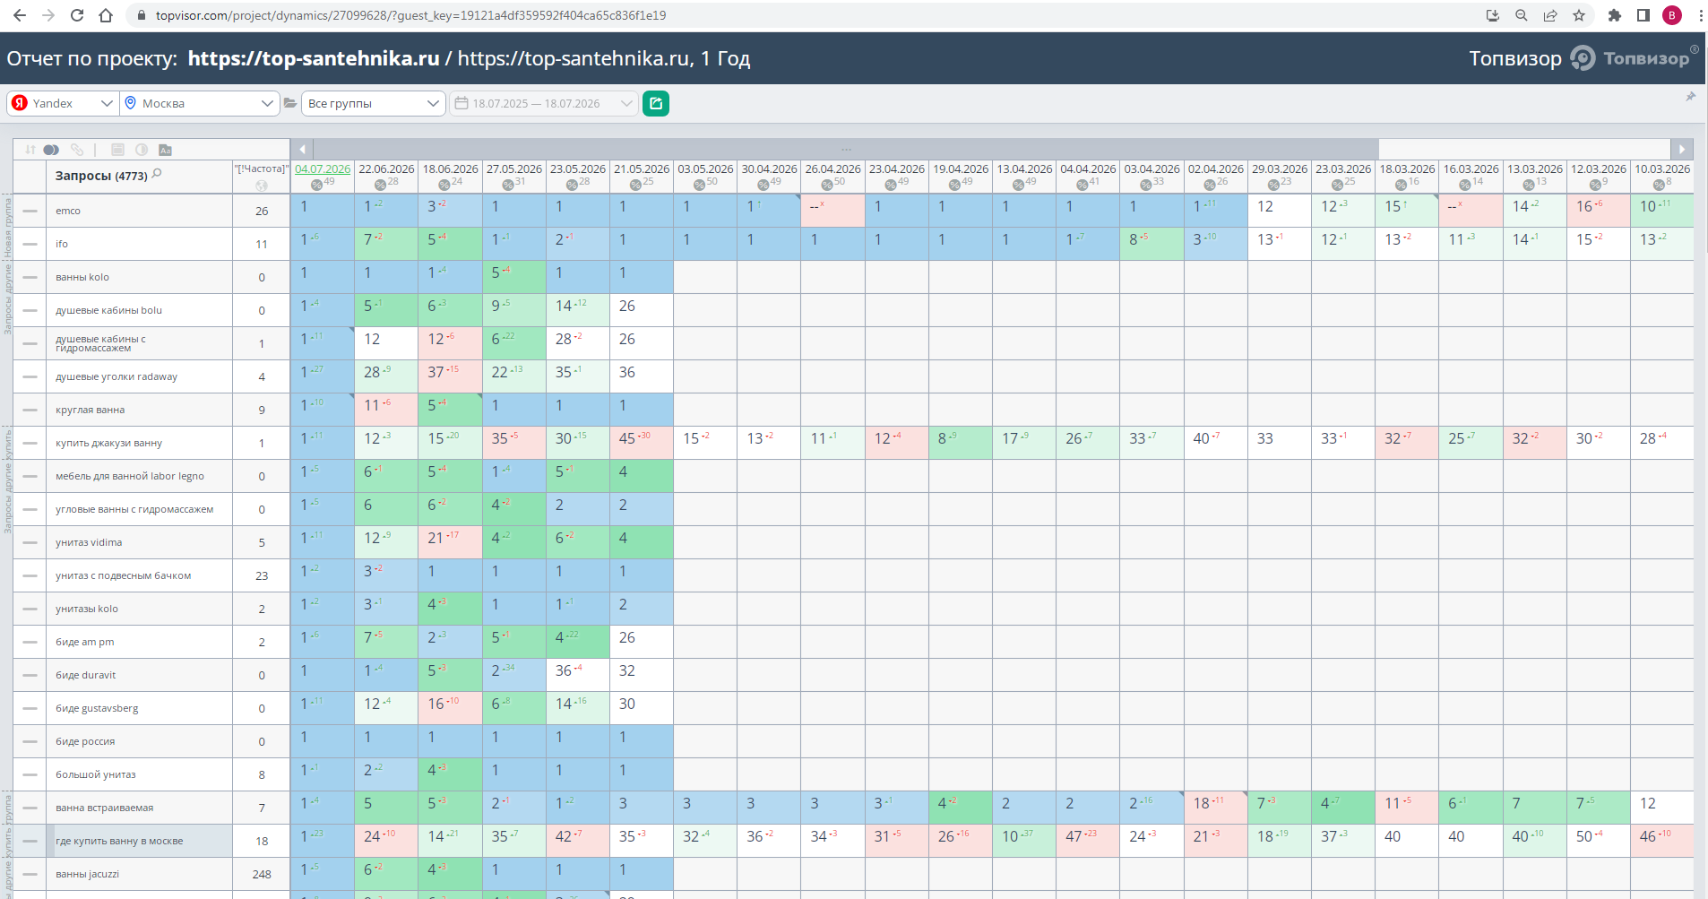
Task: Select the query 'душевые уголки radaway'
Action: pyautogui.click(x=116, y=376)
